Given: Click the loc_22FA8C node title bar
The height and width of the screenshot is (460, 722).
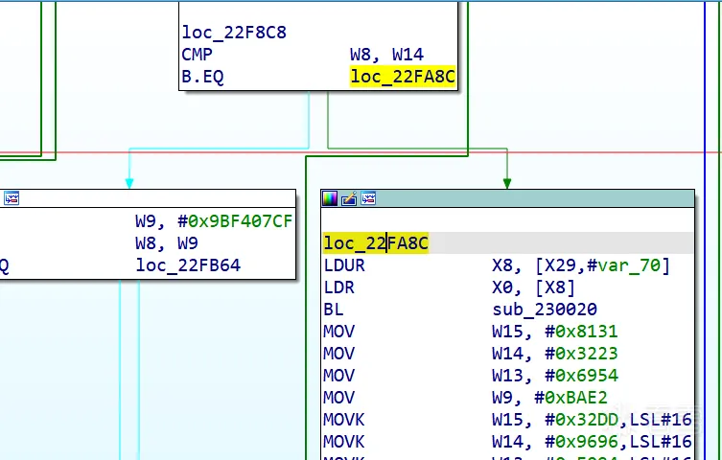Looking at the screenshot, I should coord(507,198).
